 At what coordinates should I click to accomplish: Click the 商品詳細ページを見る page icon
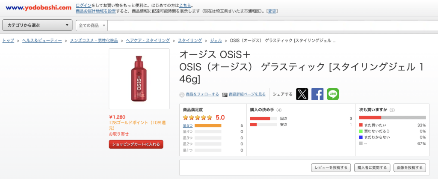coord(225,95)
